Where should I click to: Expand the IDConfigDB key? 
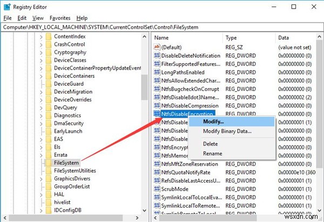(41, 211)
